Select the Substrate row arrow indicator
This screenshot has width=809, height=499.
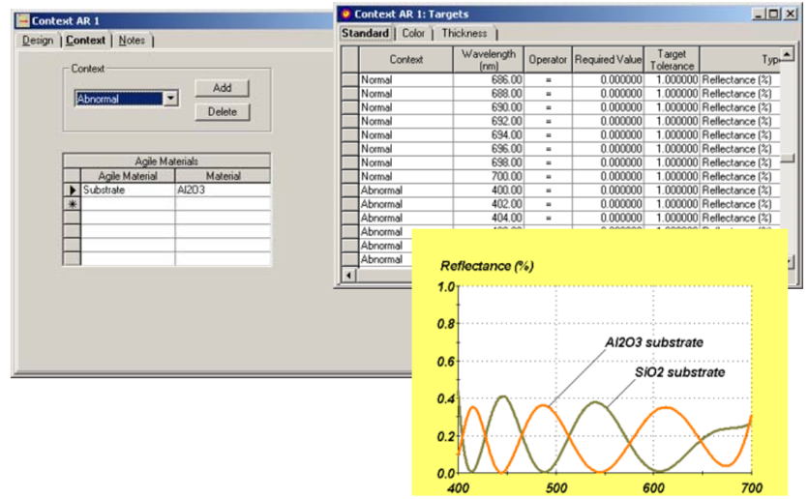point(72,191)
